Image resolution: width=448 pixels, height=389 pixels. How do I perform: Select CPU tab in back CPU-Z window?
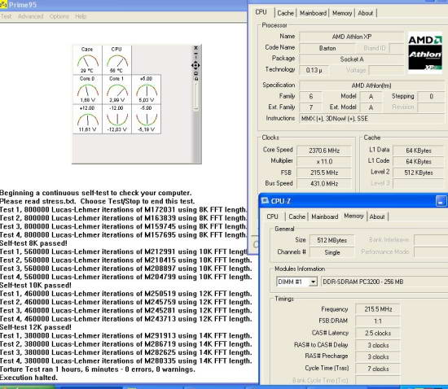(x=261, y=12)
